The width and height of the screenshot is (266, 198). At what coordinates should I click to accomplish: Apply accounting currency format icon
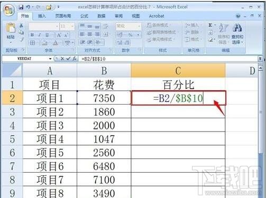tap(120, 35)
